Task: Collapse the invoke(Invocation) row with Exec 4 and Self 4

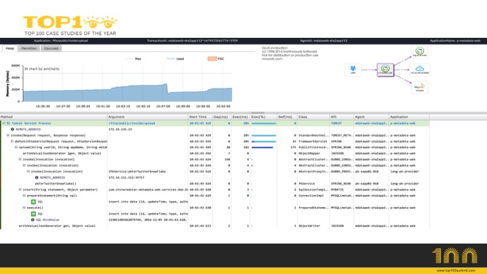Action: point(24,165)
